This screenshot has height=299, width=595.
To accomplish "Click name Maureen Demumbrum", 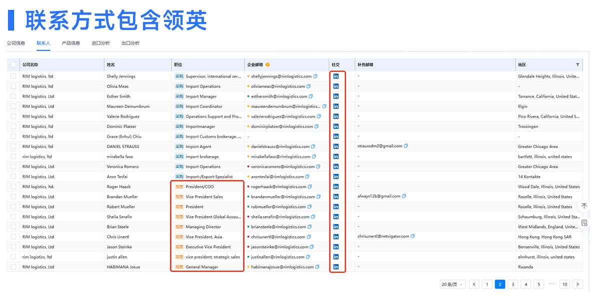I will [x=128, y=106].
